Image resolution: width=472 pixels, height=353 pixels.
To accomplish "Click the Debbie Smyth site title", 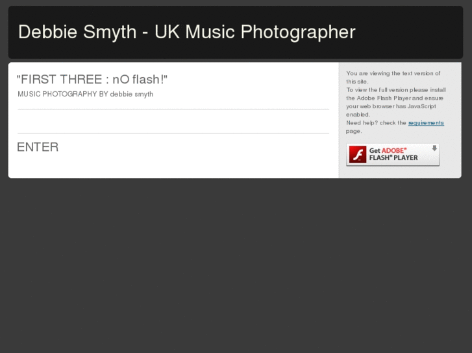I will pyautogui.click(x=187, y=32).
